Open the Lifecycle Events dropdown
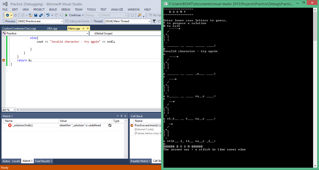 click(79, 21)
